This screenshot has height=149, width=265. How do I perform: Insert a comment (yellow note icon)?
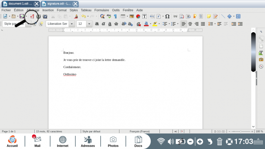(209, 16)
